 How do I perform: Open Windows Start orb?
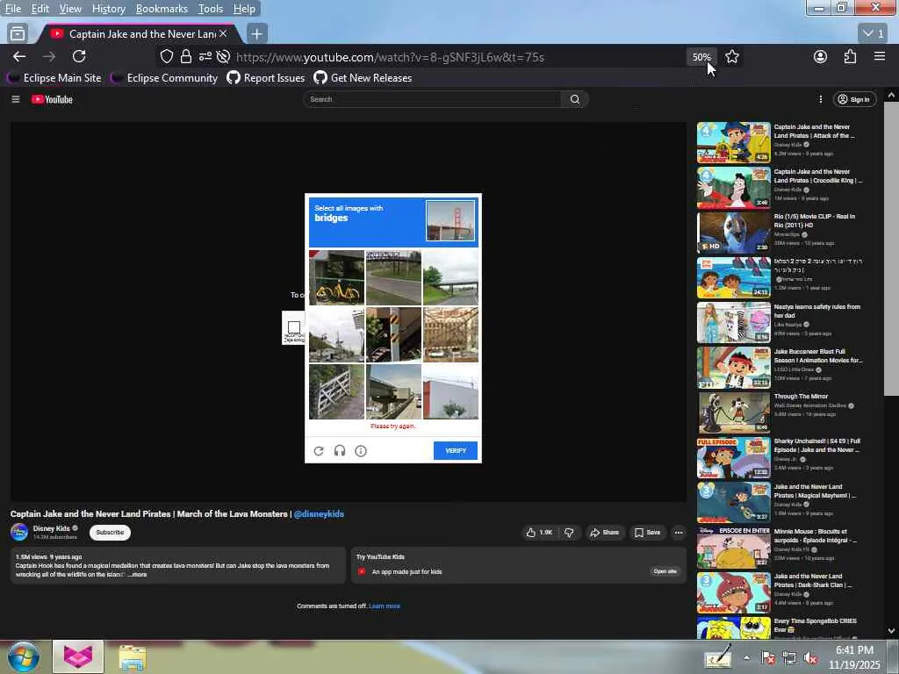(24, 656)
